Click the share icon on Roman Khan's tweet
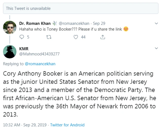This screenshot has height=131, width=162. (x=103, y=37)
